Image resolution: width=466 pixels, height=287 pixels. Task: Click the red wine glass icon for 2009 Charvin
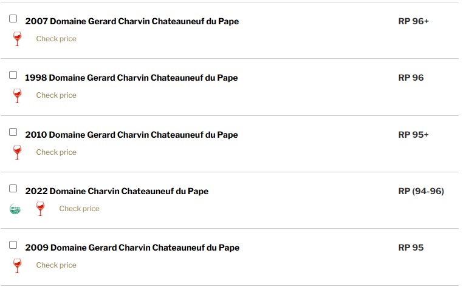pyautogui.click(x=17, y=265)
